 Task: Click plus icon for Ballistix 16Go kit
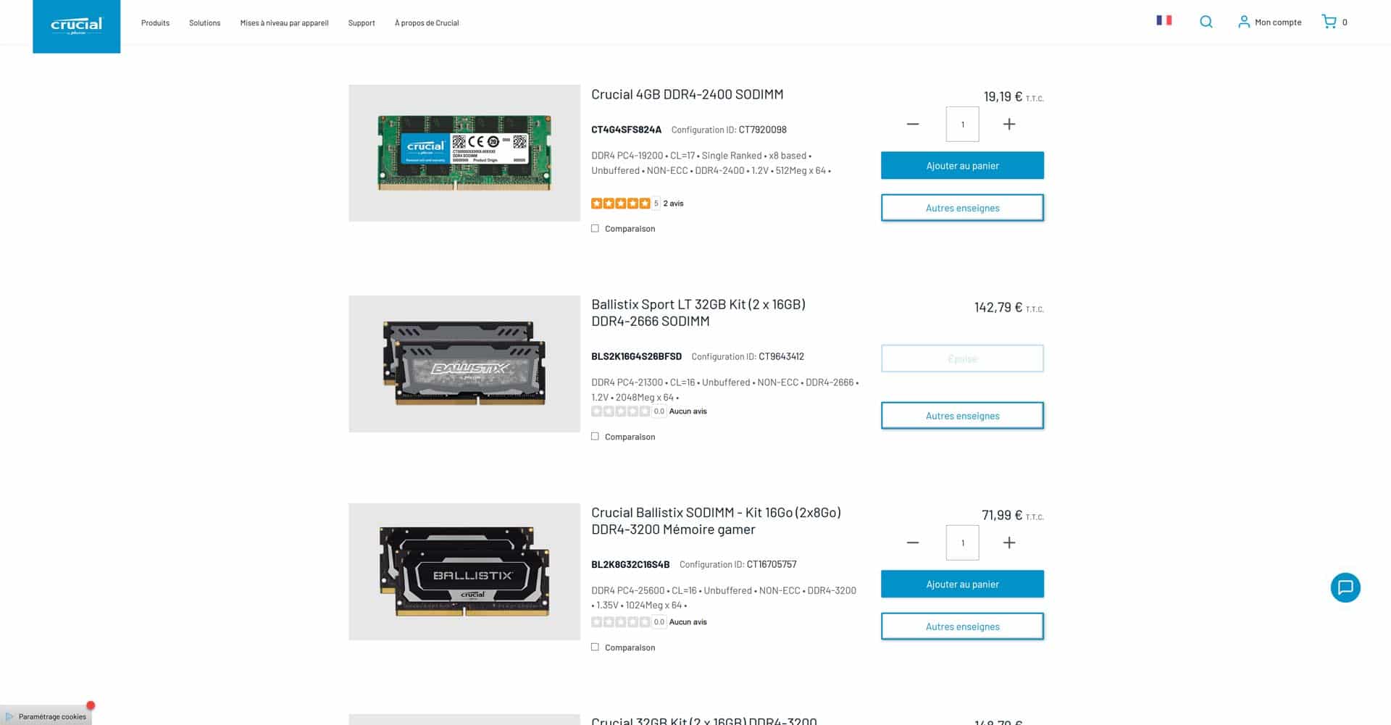(1009, 542)
